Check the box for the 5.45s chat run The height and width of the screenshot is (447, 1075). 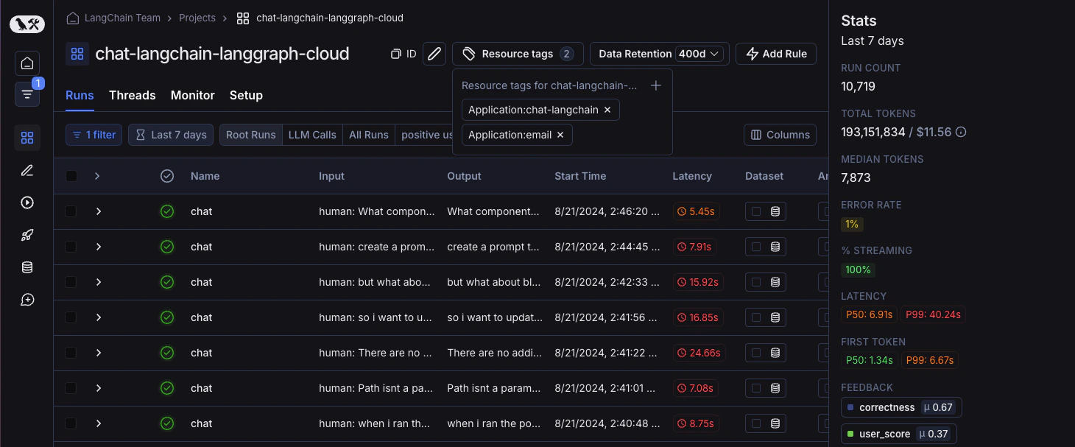[71, 211]
